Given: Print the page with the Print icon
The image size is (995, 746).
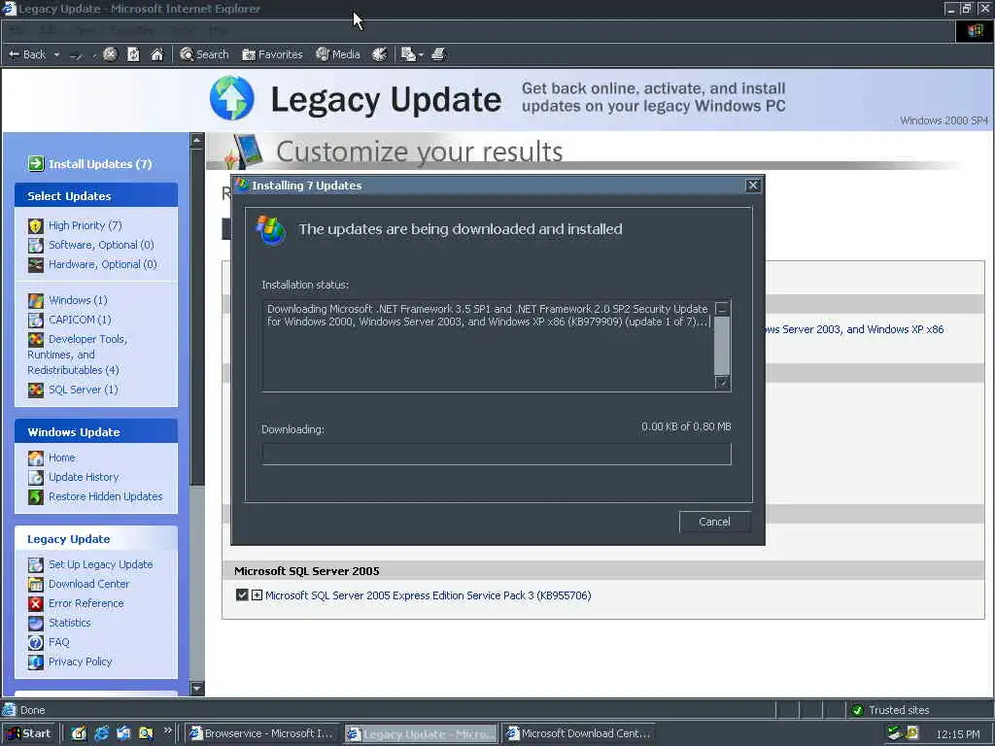Looking at the screenshot, I should tap(438, 54).
